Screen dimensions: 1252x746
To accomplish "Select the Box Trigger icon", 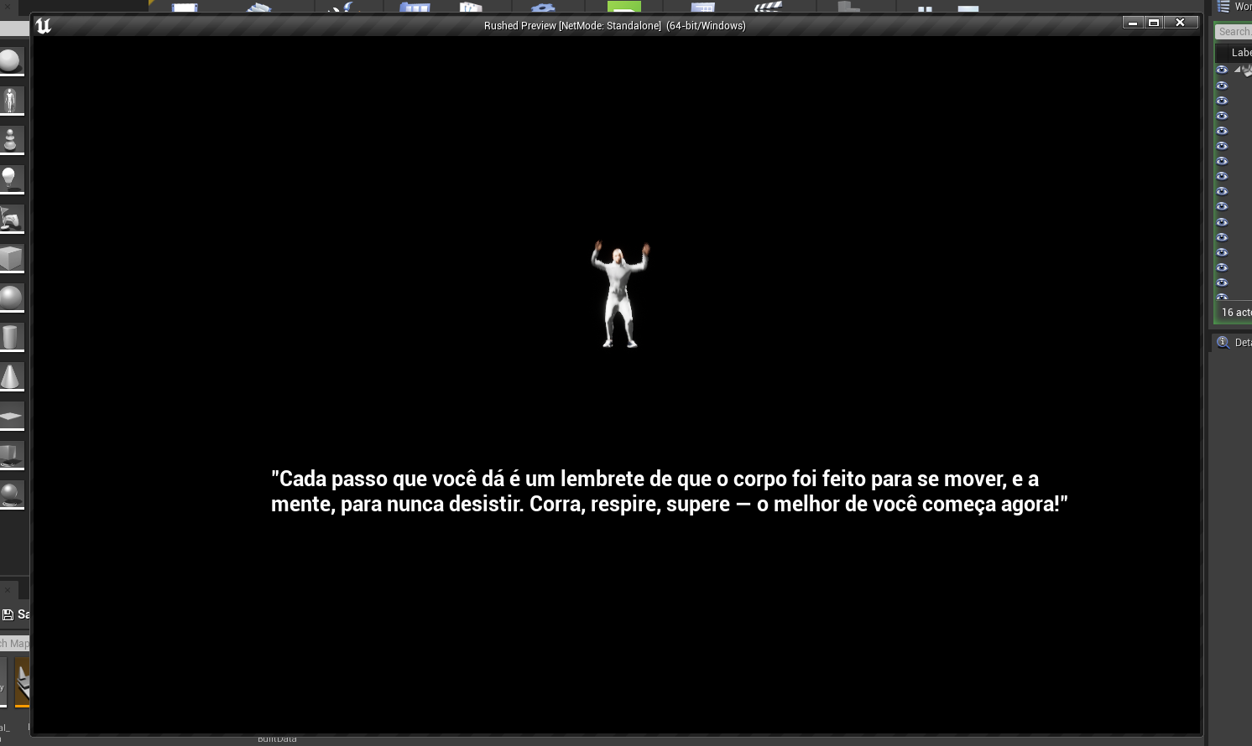I will pos(10,455).
